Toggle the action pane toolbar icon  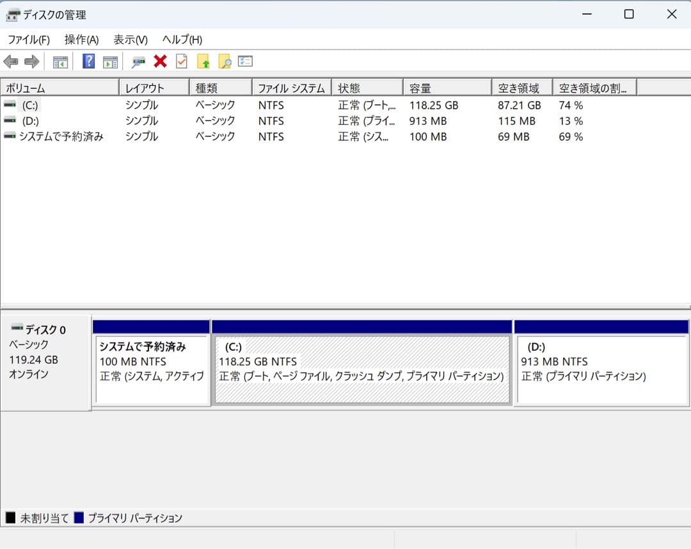[110, 62]
